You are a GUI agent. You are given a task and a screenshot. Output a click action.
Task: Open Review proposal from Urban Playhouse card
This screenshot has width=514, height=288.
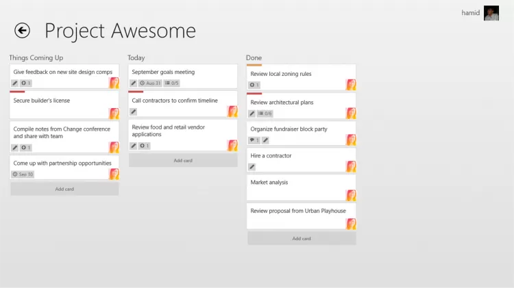click(302, 216)
